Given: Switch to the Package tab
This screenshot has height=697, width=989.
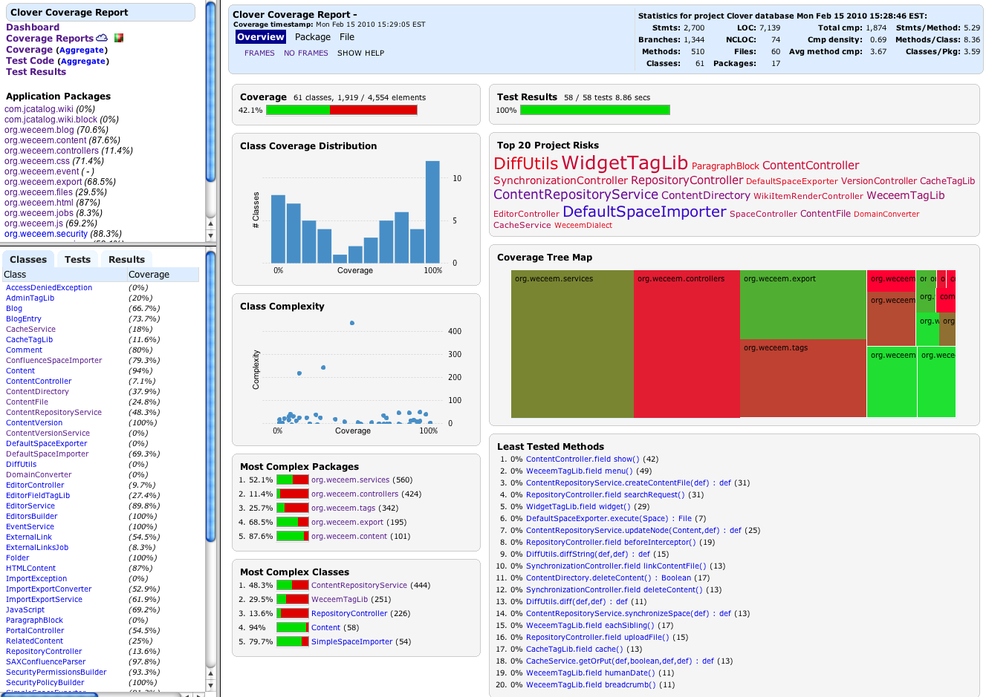Looking at the screenshot, I should point(313,37).
